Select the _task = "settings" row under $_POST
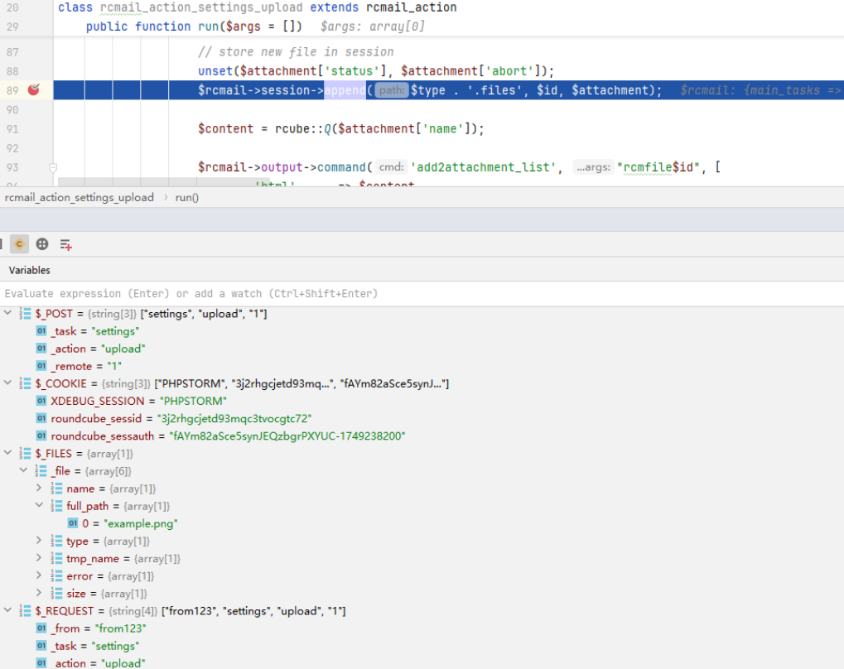 [x=422, y=331]
